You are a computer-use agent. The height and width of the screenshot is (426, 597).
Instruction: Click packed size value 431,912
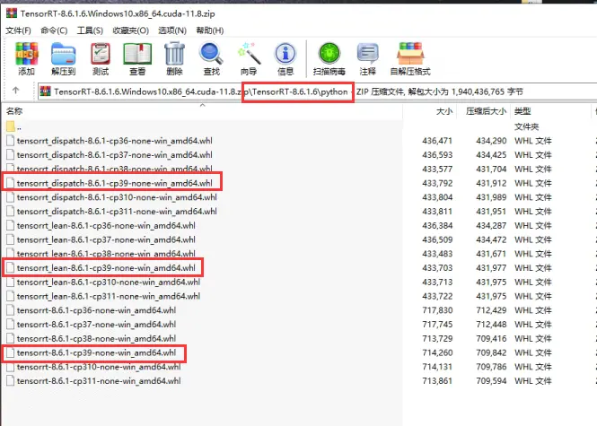[x=491, y=183]
